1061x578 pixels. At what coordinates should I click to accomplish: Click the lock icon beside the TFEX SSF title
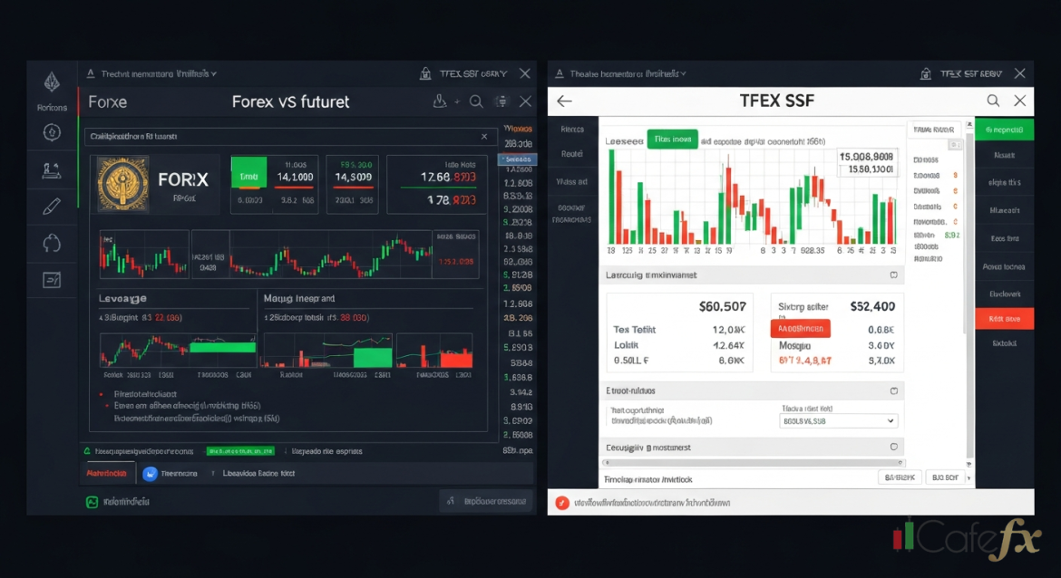926,73
